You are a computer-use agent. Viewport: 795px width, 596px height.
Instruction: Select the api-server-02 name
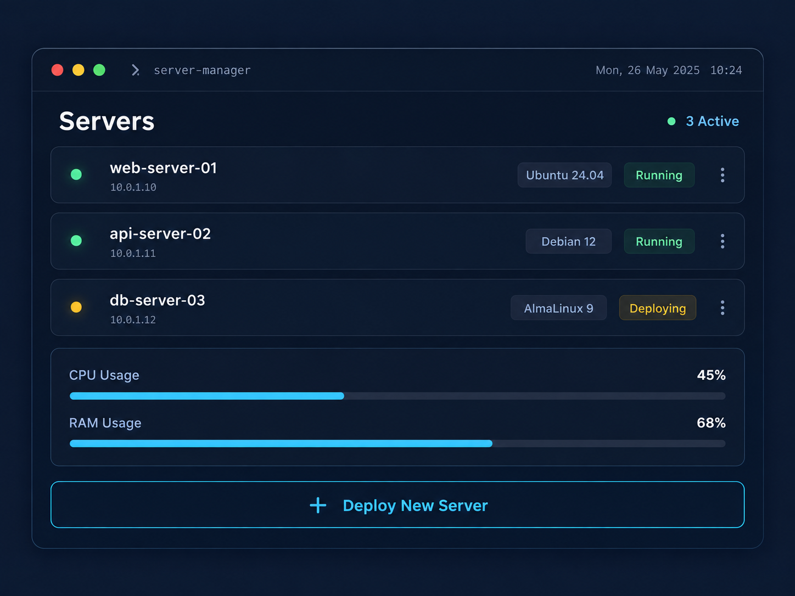pos(160,234)
